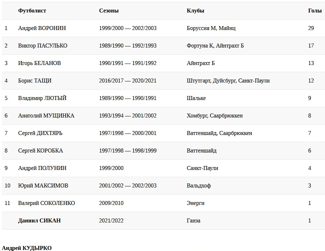Click Воронин's goals value 29

[x=311, y=28]
